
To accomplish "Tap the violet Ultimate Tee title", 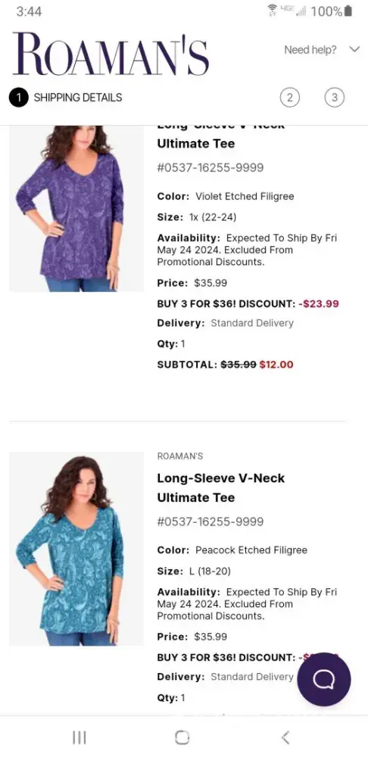I will tap(196, 143).
